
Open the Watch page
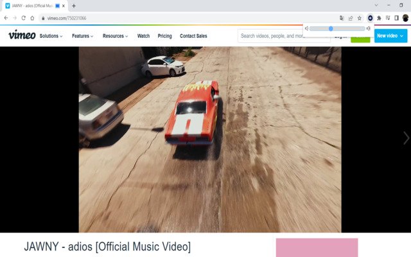pos(143,36)
